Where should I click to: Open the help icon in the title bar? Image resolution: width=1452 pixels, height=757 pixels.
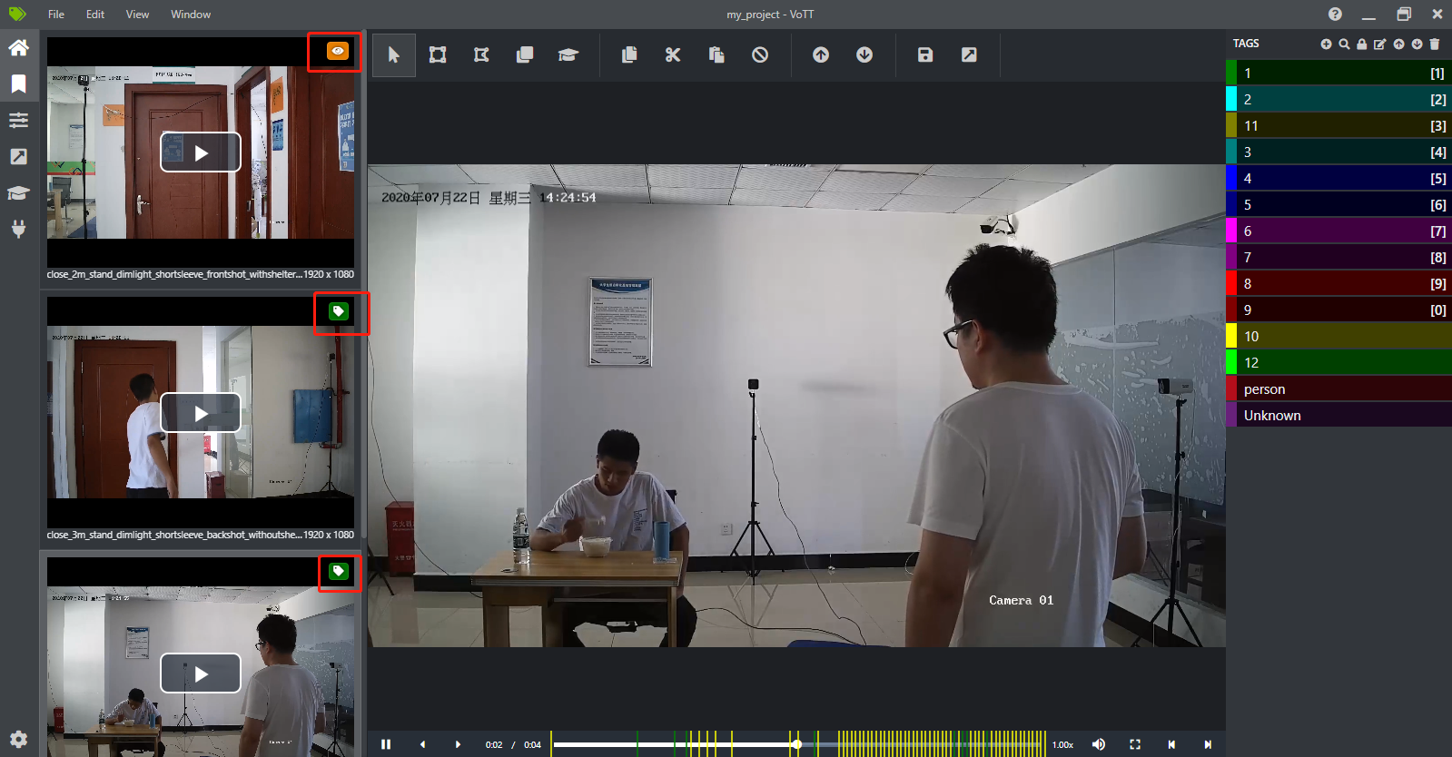tap(1335, 14)
